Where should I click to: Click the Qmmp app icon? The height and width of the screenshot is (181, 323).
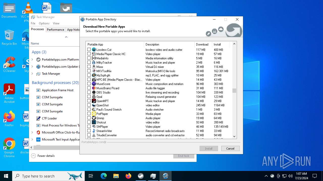94,118
